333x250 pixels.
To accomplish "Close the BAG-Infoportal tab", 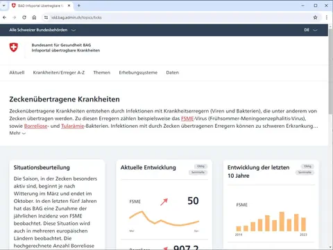I will (69, 6).
